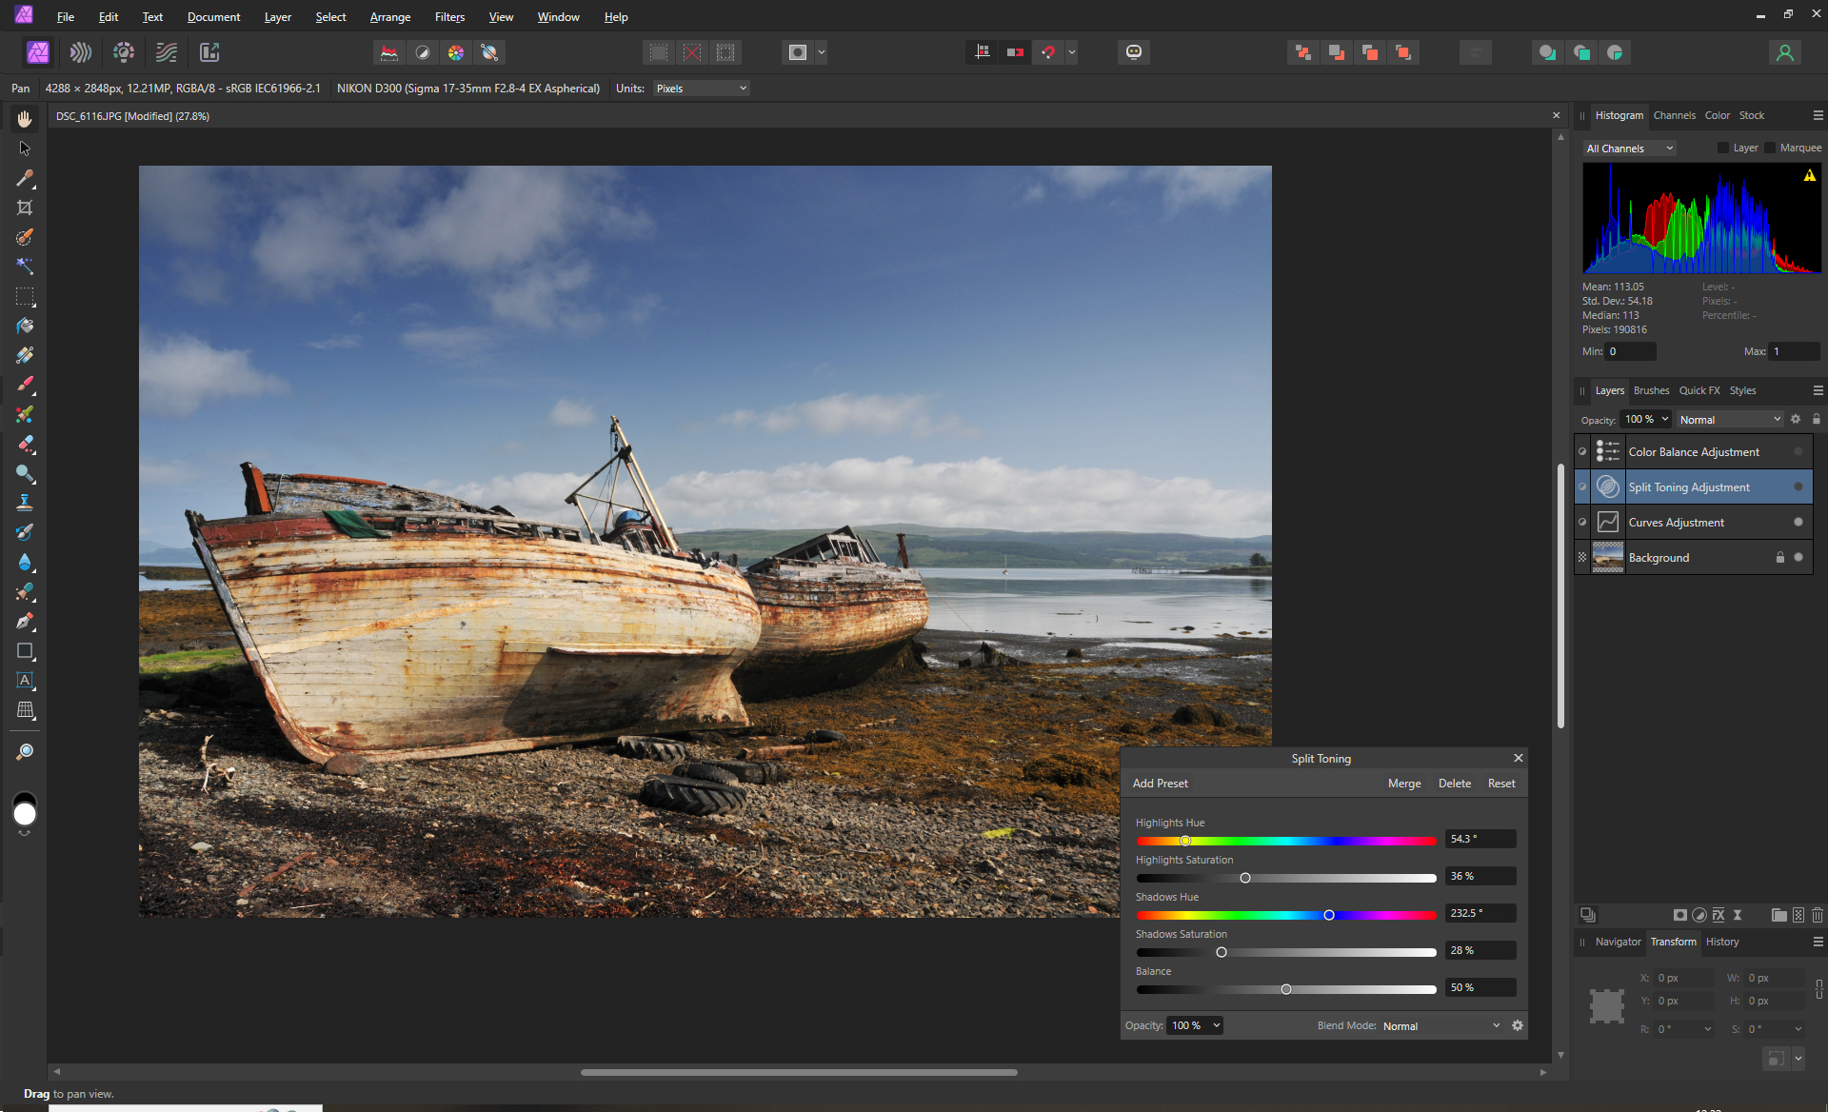Switch to the Liquify Persona
Screen dimensions: 1828x1112
pyautogui.click(x=81, y=52)
